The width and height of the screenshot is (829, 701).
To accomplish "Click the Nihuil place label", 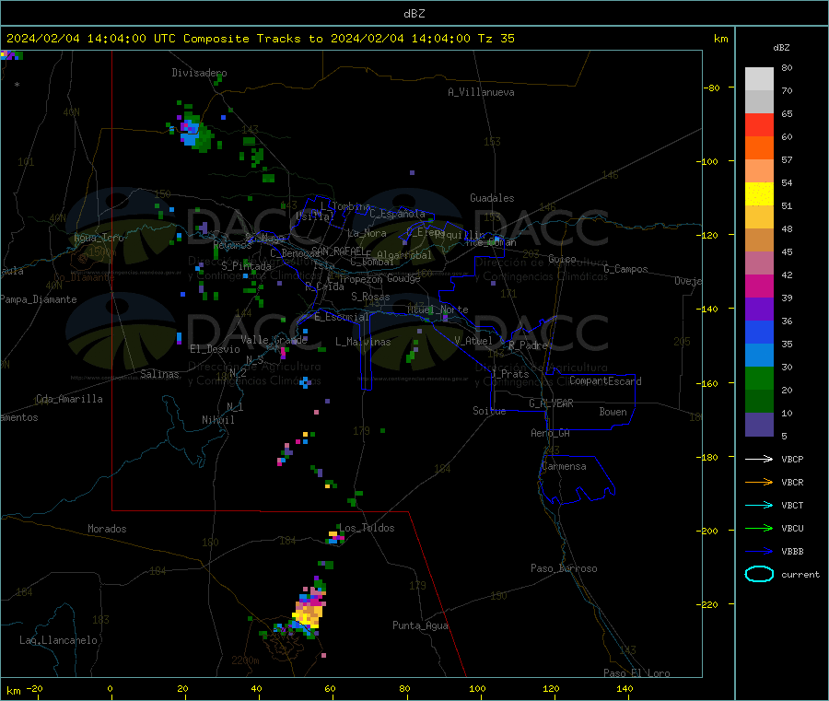I will [x=217, y=420].
